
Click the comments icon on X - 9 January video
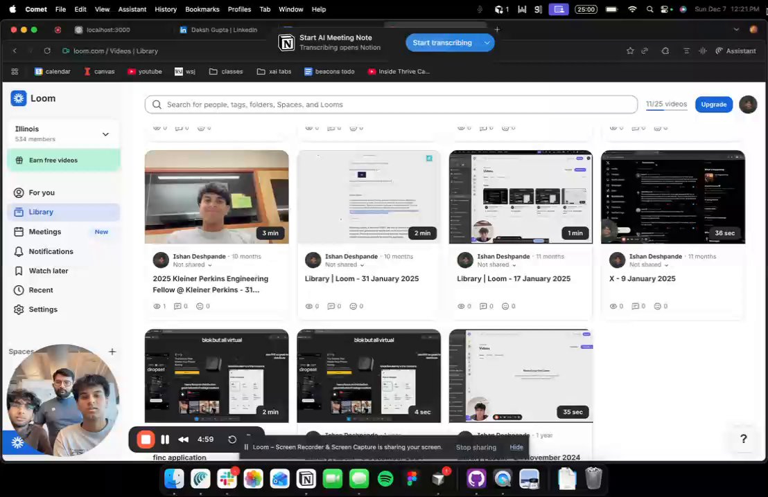click(x=636, y=306)
